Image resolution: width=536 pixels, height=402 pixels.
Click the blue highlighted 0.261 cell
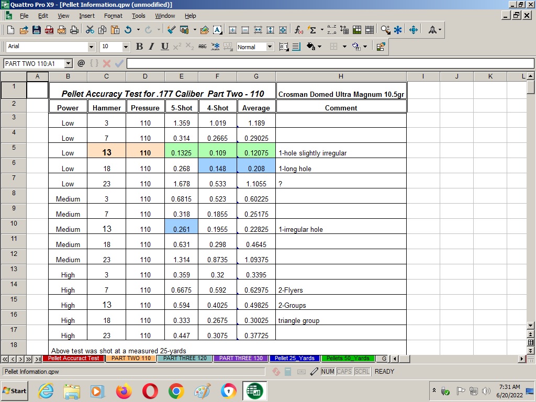(x=182, y=226)
